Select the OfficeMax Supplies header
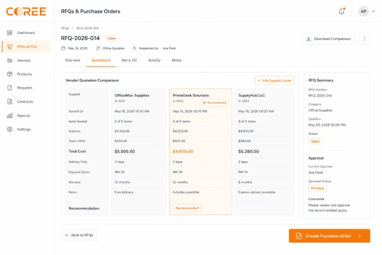This screenshot has width=382, height=255. coord(132,95)
